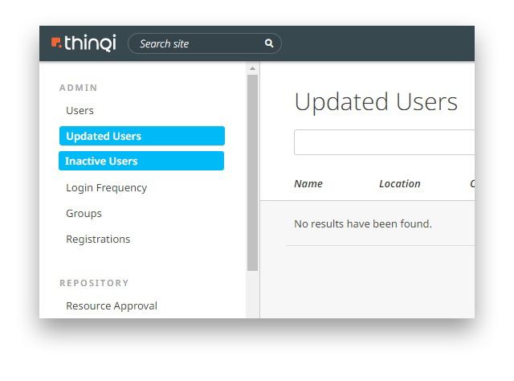
Task: Click the filter box under Updated Users
Action: [384, 142]
